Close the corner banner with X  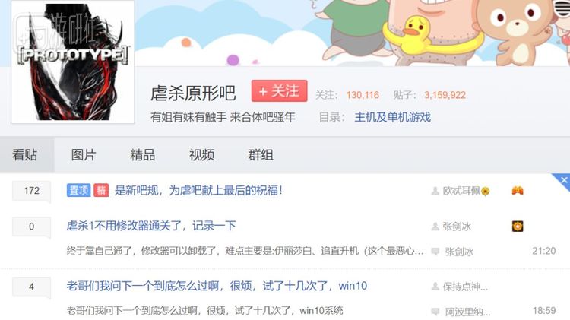coord(564,180)
